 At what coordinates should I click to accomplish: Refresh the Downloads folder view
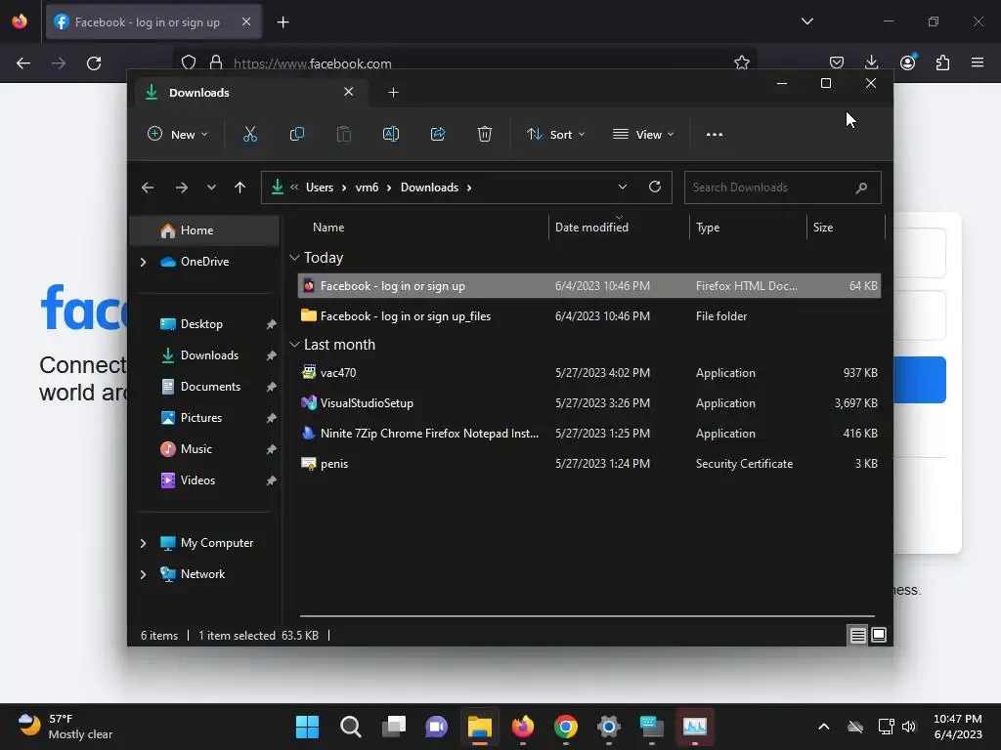coord(654,187)
